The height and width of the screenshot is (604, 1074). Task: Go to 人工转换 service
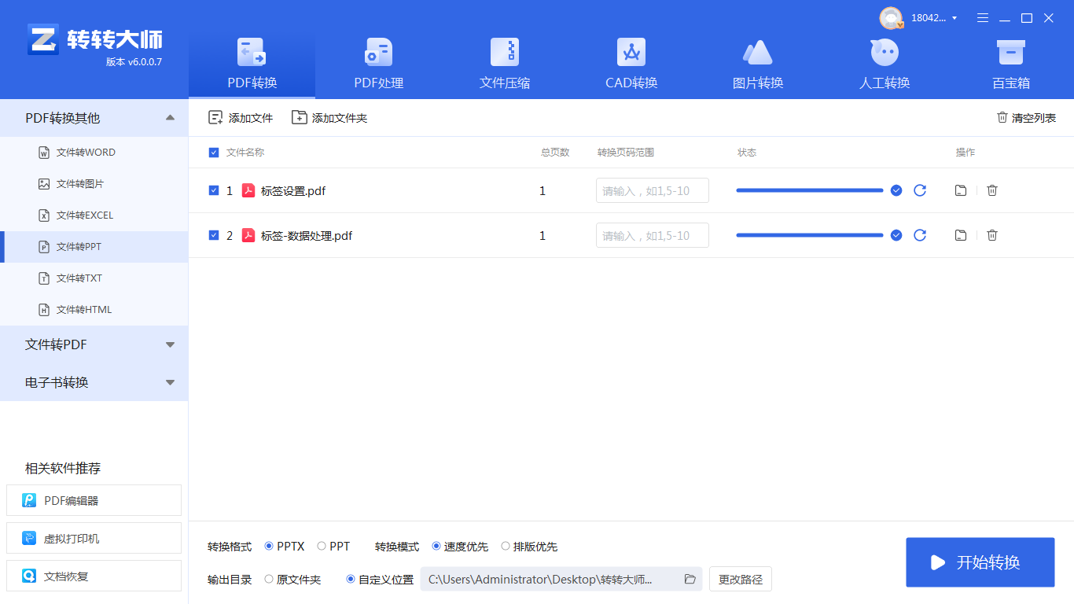click(x=884, y=63)
